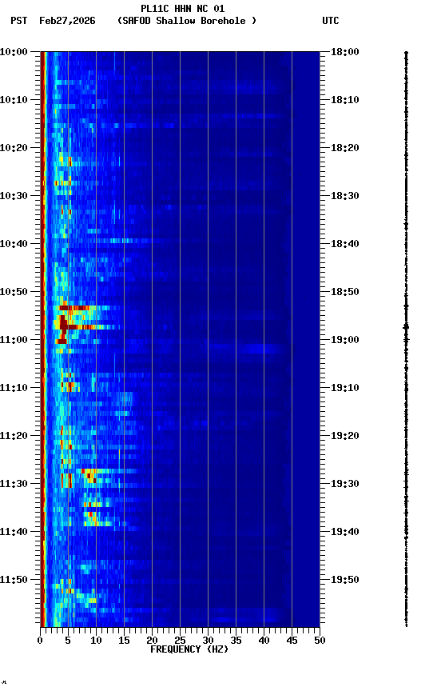Click the 18:20 UTC time label
The image size is (441, 691).
click(345, 148)
